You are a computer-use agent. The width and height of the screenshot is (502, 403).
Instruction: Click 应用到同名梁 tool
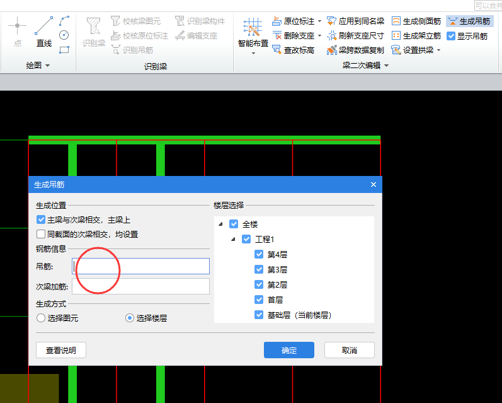tap(355, 21)
